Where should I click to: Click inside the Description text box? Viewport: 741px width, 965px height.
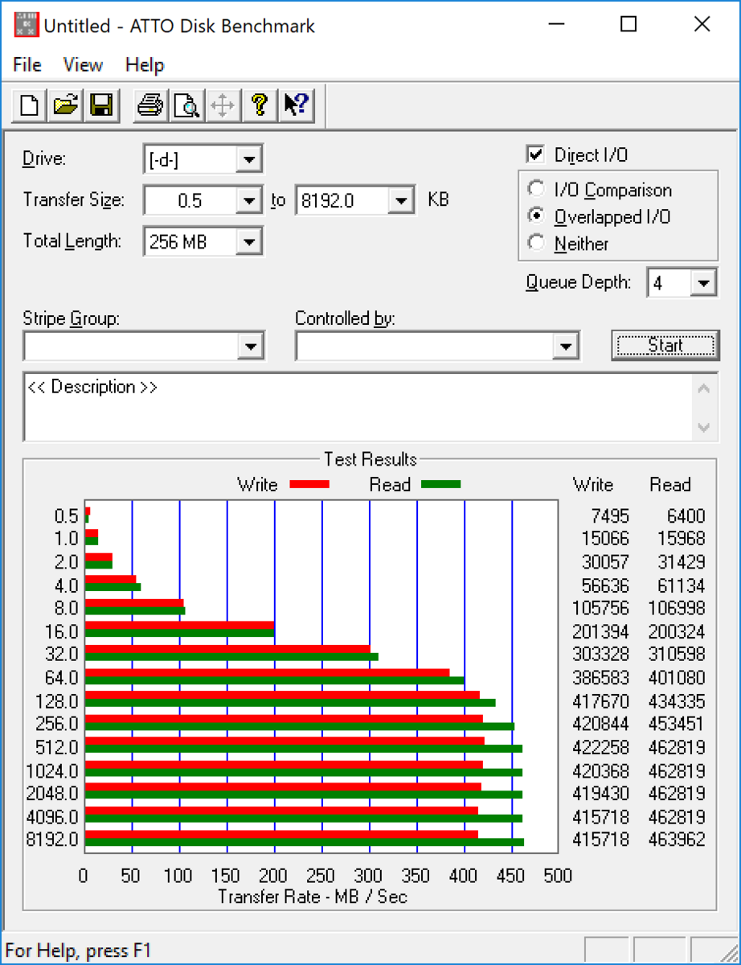point(358,409)
